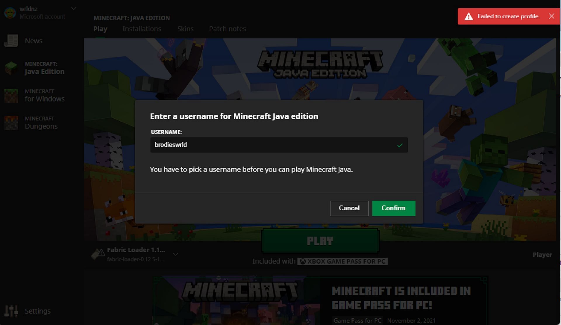561x325 pixels.
Task: Click the Minecraft Dungeons icon
Action: coord(12,122)
